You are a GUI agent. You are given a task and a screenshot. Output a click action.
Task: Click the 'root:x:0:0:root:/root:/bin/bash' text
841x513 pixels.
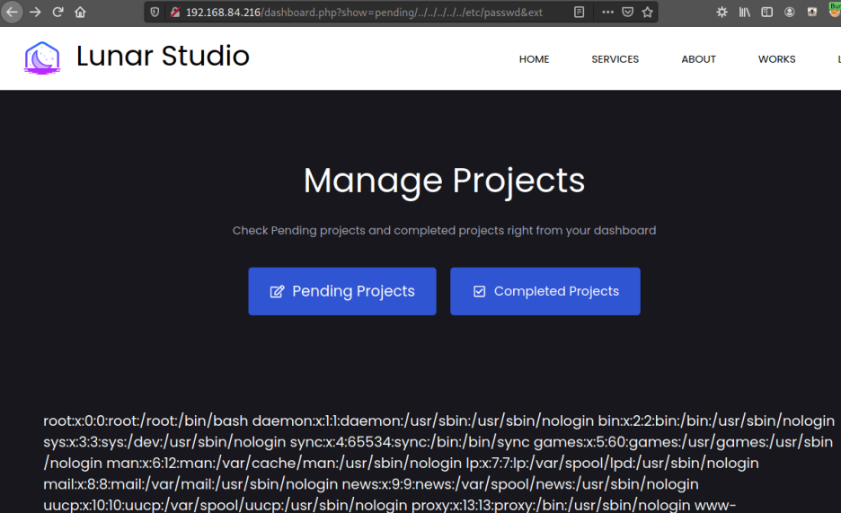146,420
